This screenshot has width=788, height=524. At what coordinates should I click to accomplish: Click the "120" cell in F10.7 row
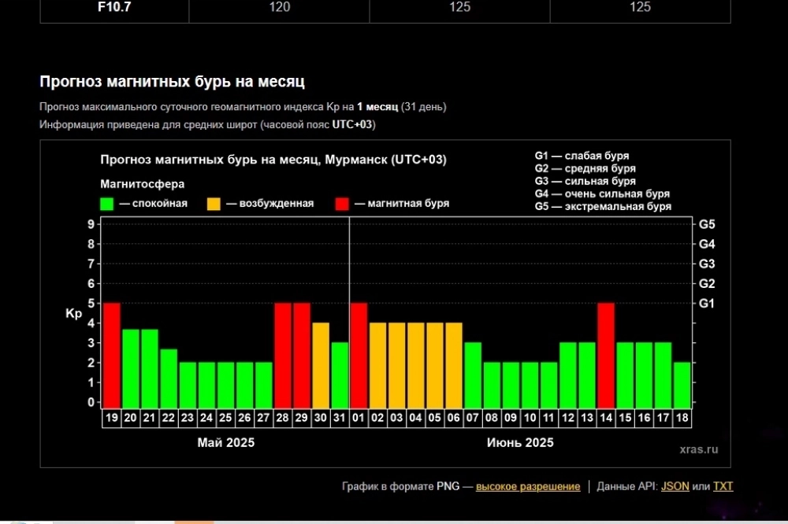(280, 7)
